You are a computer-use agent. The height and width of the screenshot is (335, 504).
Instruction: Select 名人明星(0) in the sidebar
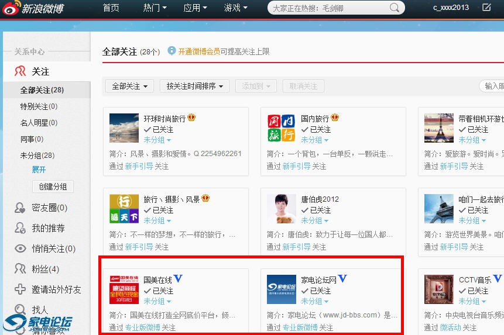point(39,123)
